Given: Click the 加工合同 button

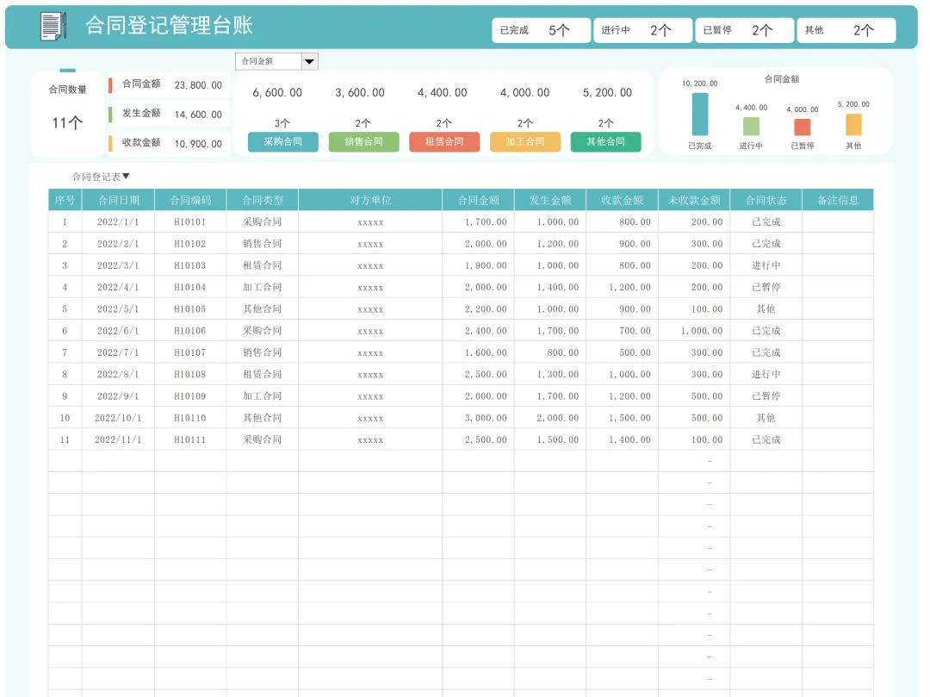Looking at the screenshot, I should (525, 142).
